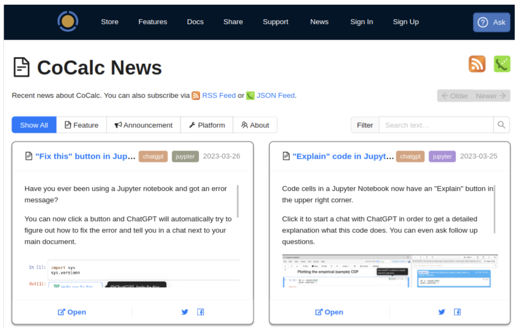The image size is (522, 328).
Task: Share the "Fix this" post on Facebook
Action: (x=200, y=312)
